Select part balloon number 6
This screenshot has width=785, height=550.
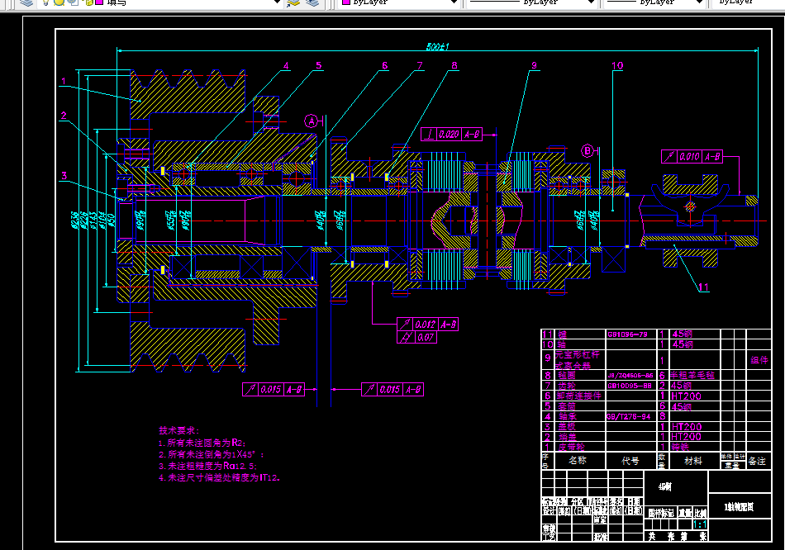pos(384,65)
